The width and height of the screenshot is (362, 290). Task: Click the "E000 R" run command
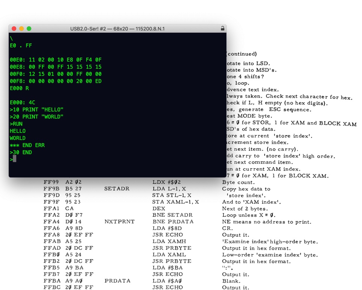click(x=20, y=89)
